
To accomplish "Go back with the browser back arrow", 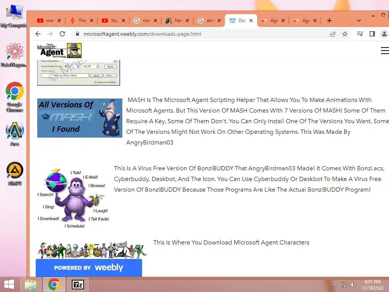I will [x=38, y=34].
